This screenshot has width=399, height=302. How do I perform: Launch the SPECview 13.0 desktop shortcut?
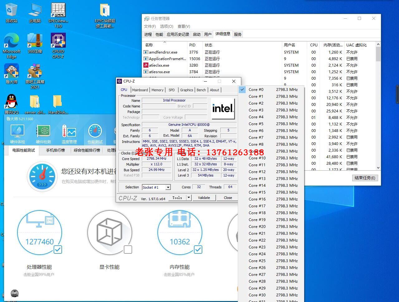tap(58, 16)
